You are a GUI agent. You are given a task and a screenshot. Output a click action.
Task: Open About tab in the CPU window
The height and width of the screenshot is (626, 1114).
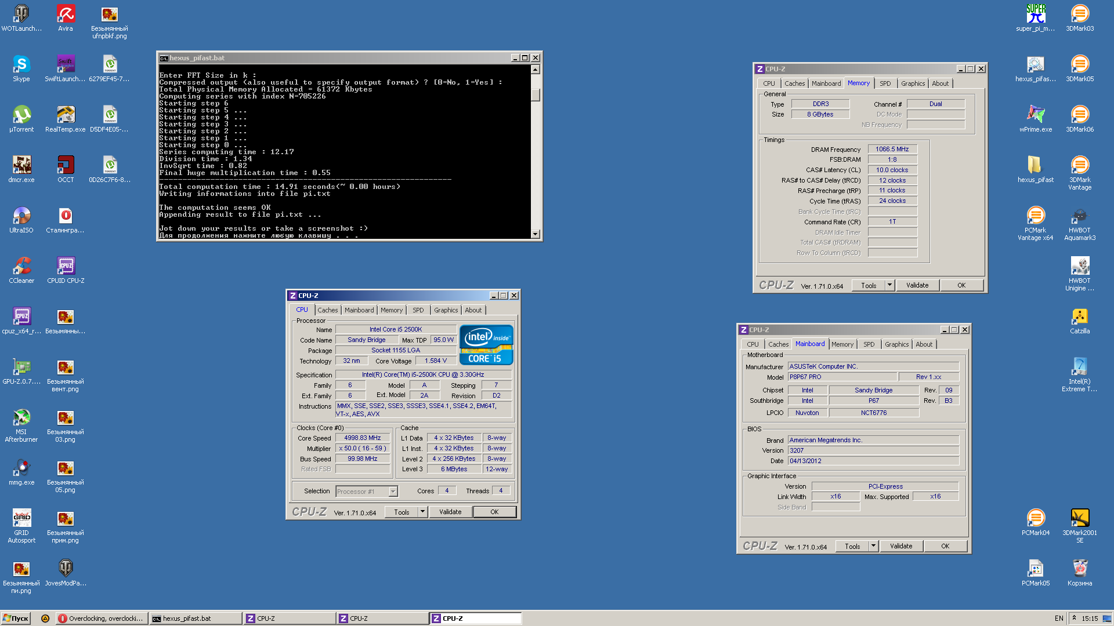point(473,310)
